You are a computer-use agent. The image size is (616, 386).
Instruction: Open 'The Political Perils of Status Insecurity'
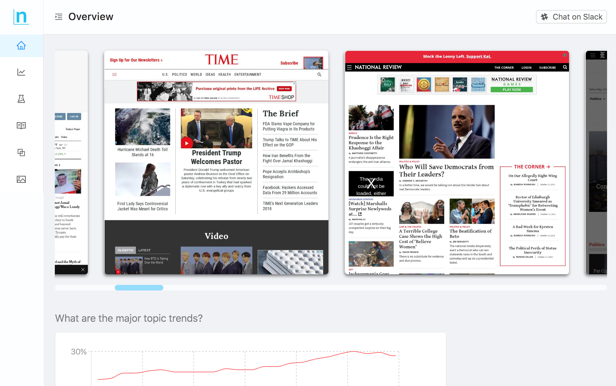532,250
